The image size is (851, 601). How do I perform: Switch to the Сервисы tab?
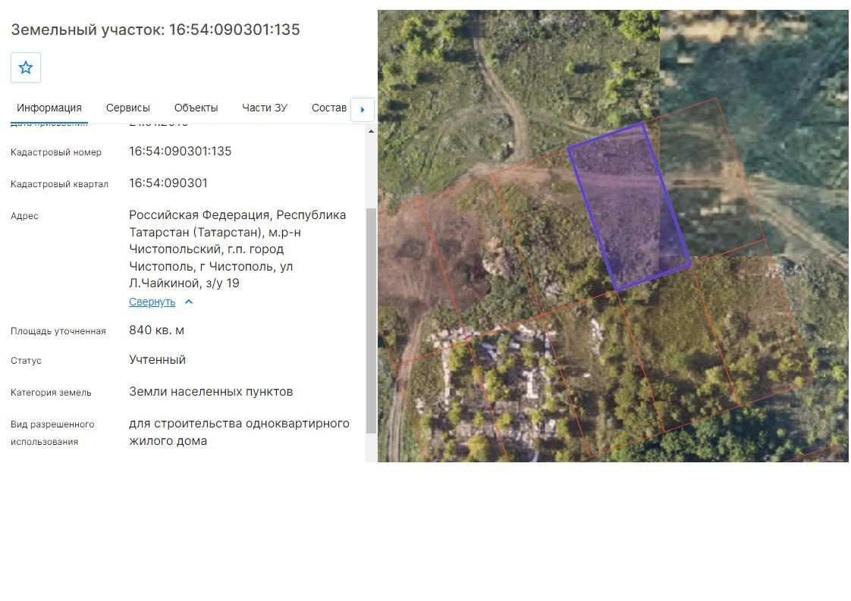tap(128, 108)
